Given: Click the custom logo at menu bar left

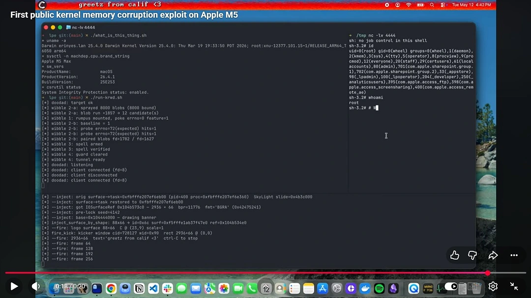Looking at the screenshot, I should click(x=42, y=5).
